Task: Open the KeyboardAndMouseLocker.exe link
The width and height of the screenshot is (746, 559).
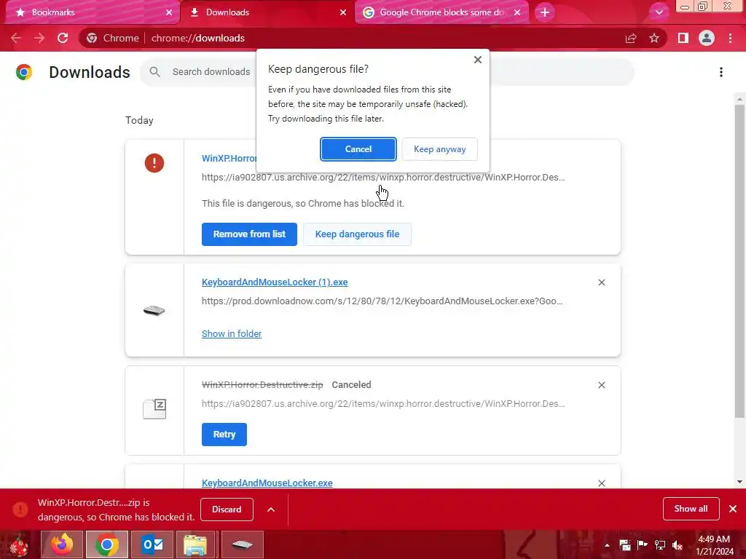Action: tap(267, 483)
